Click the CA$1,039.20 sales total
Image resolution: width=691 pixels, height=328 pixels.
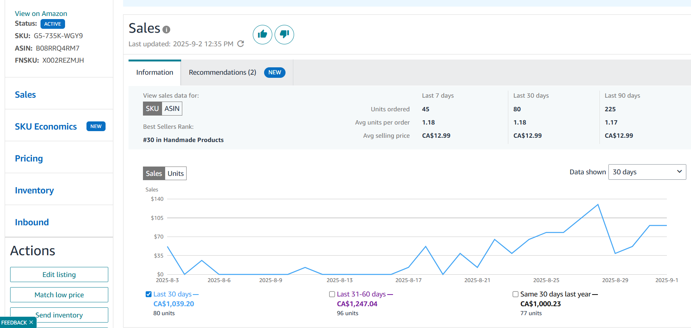174,304
